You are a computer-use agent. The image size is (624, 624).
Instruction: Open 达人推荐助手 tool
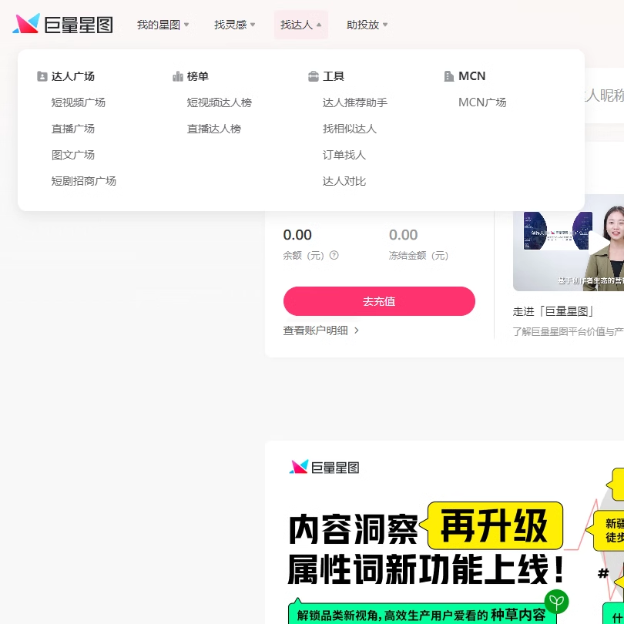pyautogui.click(x=355, y=102)
